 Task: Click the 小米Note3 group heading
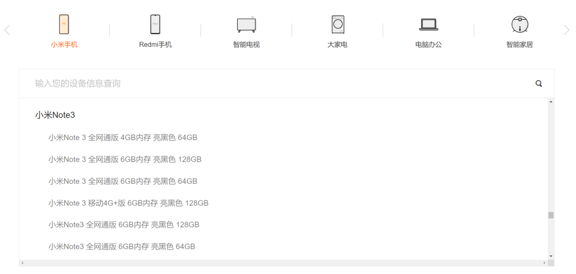(x=55, y=115)
